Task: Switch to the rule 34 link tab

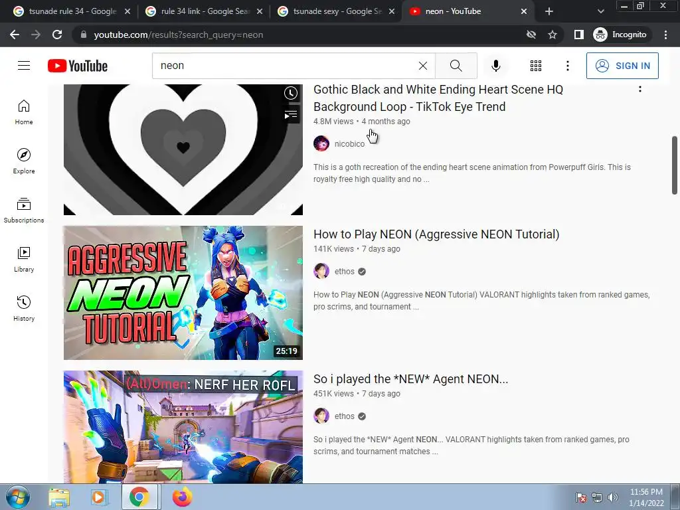Action: pyautogui.click(x=199, y=11)
